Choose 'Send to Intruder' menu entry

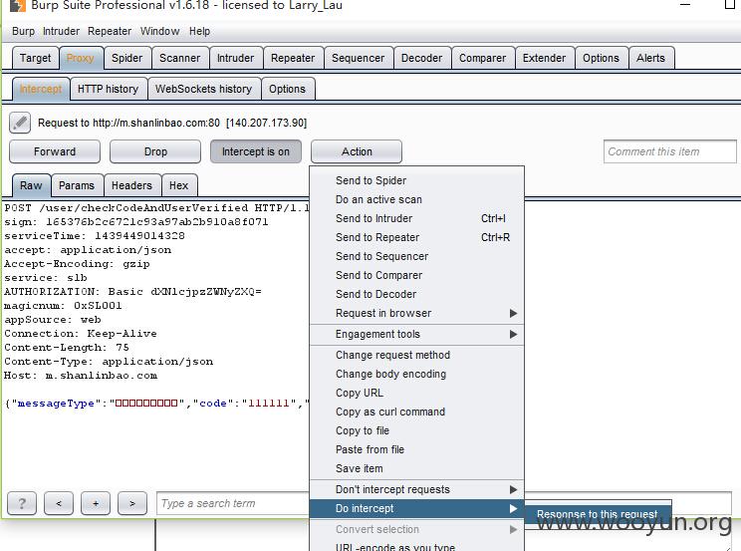[416, 218]
